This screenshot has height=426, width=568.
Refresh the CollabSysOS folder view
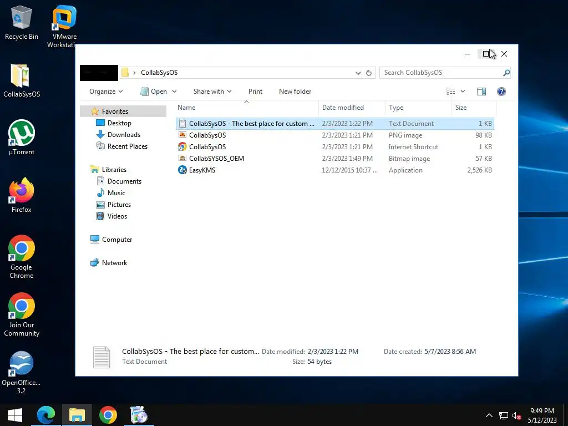(369, 73)
